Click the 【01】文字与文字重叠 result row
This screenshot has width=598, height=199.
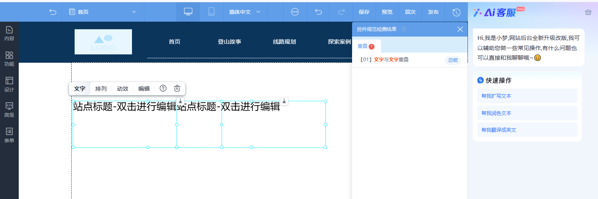(410, 60)
